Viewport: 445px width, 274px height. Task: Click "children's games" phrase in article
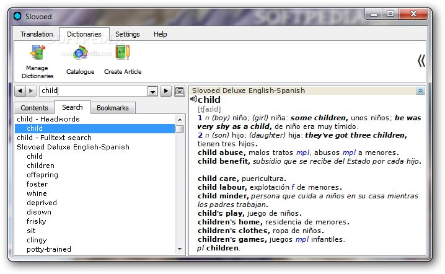click(x=232, y=239)
